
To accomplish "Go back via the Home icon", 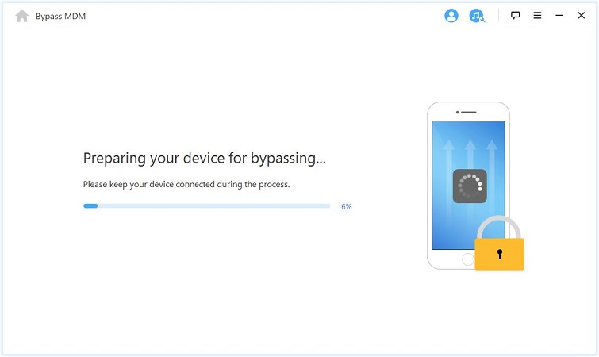I will pyautogui.click(x=21, y=16).
